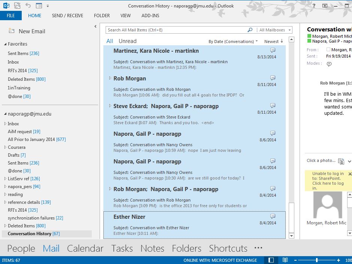Click conversation icon on Rob Morgan 8/11/2014 message
The image size is (352, 264).
coord(273,78)
